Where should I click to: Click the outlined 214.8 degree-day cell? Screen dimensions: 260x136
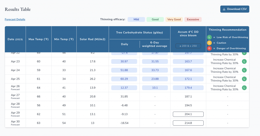tap(188, 123)
